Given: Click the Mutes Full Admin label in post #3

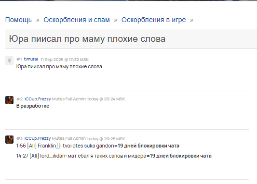Looking at the screenshot, I should [x=69, y=138].
